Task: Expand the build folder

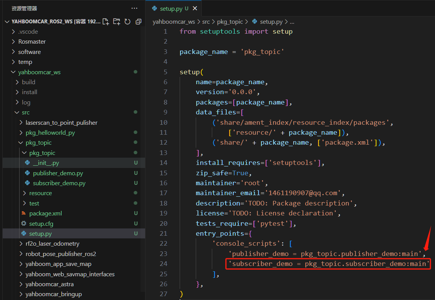Action: point(28,82)
